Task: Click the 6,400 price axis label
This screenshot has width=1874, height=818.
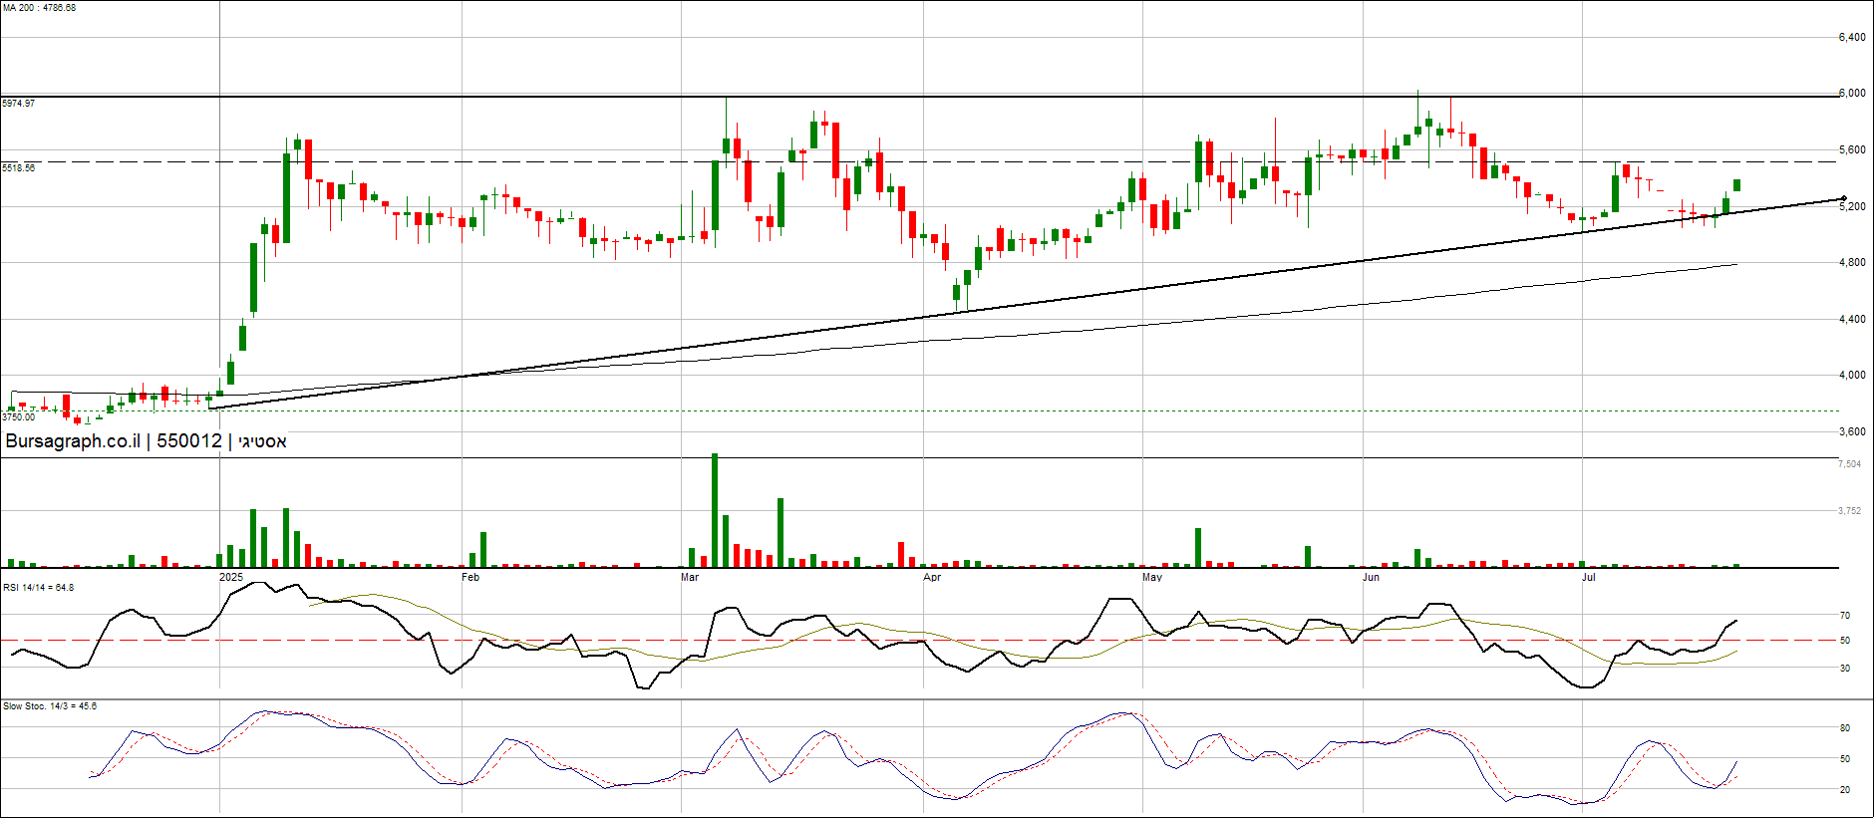Action: point(1852,38)
